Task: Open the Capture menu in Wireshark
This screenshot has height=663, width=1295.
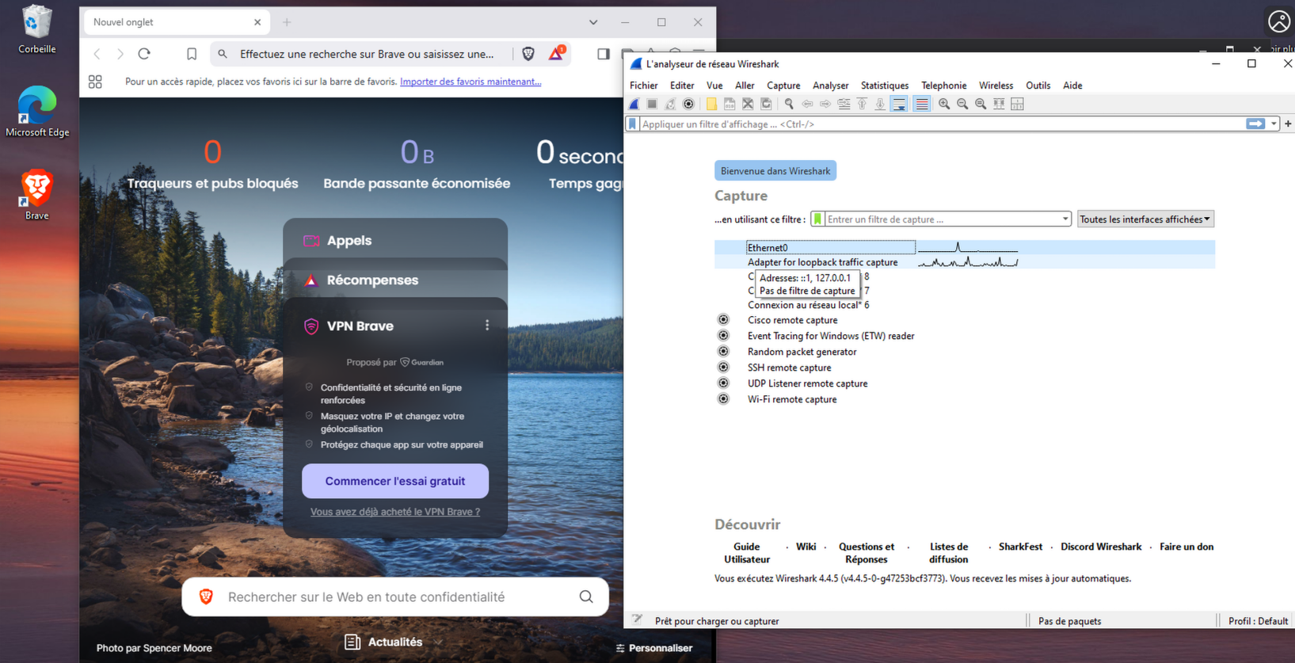Action: point(783,86)
